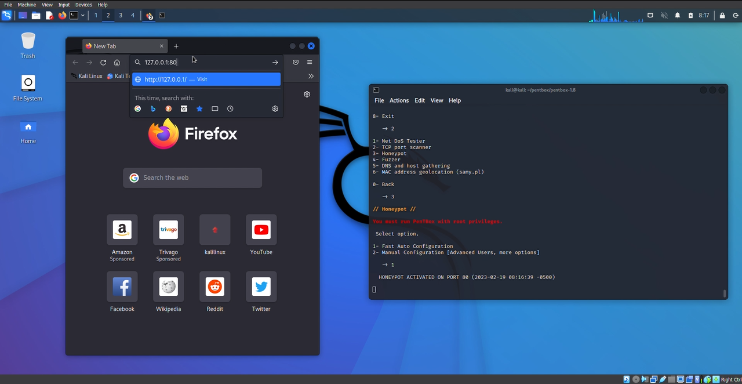The height and width of the screenshot is (384, 742).
Task: Select the Bing search engine icon
Action: (x=153, y=108)
